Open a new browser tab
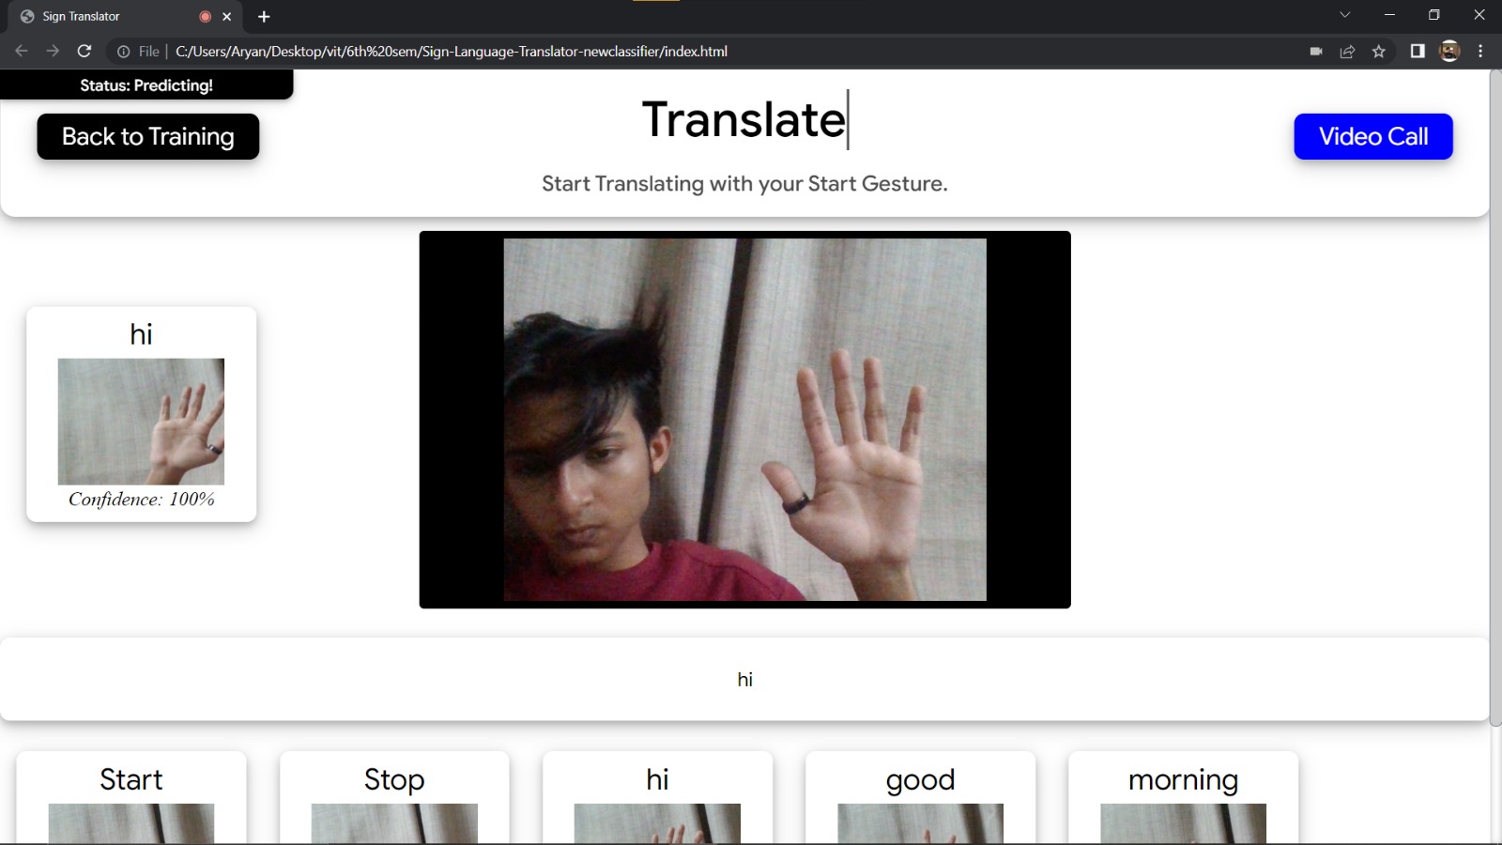1502x845 pixels. point(263,16)
